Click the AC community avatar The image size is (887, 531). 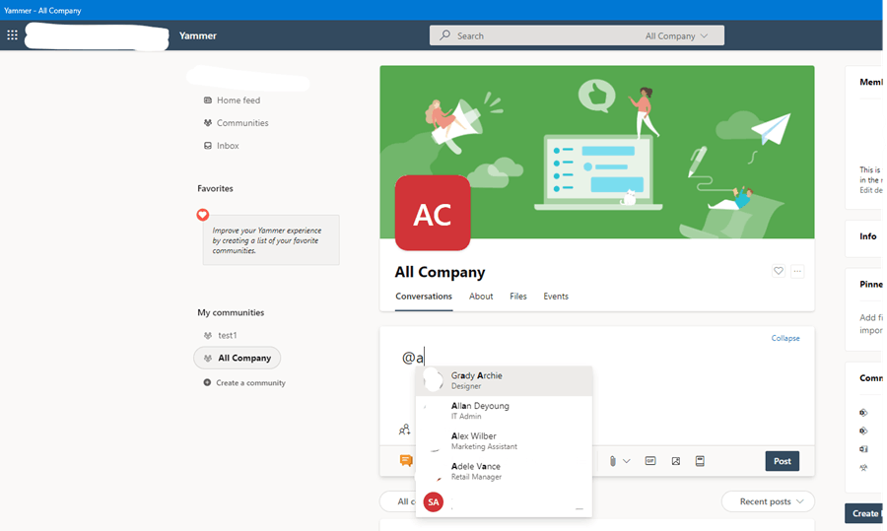[433, 213]
